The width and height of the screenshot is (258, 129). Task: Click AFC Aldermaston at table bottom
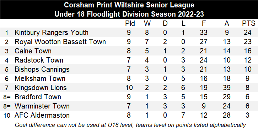click(x=42, y=115)
